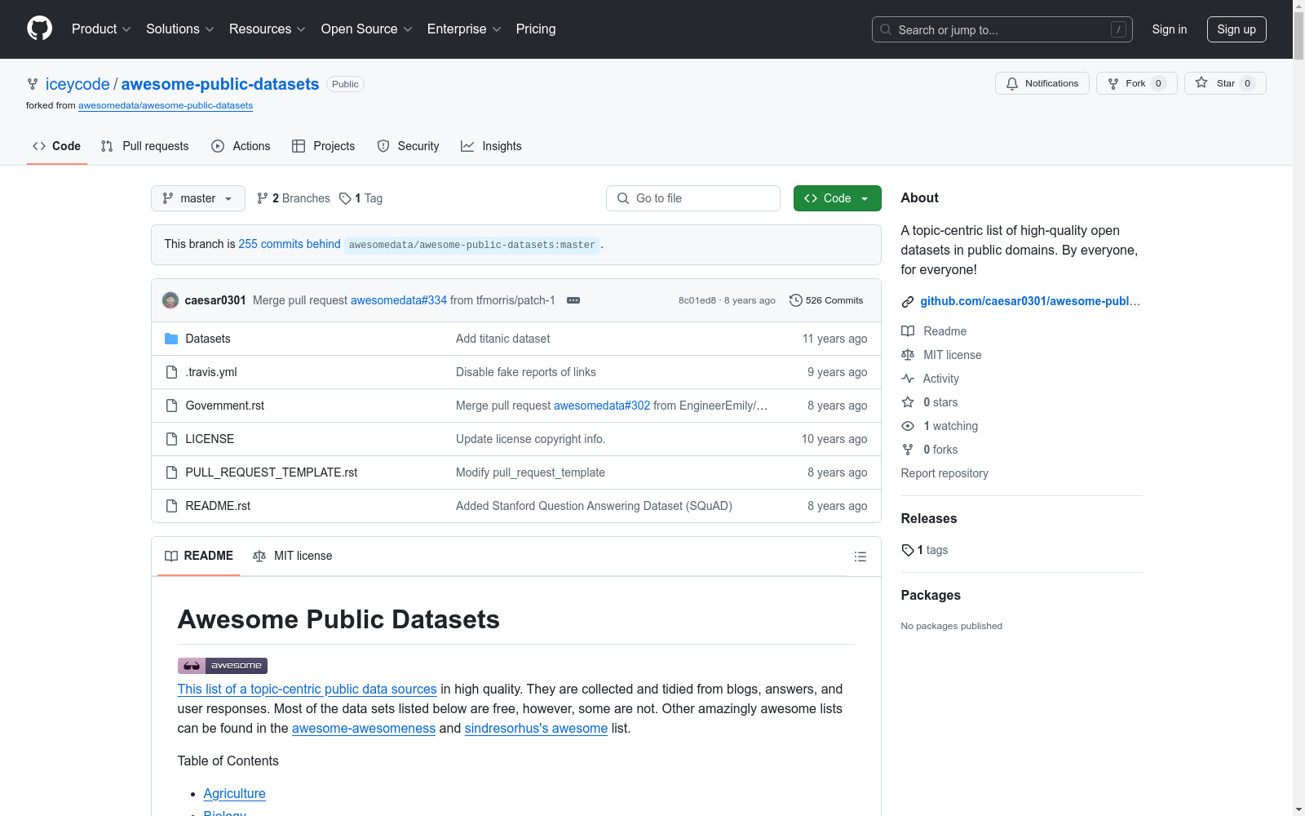Select the MIT license tab in readme
Image resolution: width=1305 pixels, height=816 pixels.
pyautogui.click(x=293, y=556)
